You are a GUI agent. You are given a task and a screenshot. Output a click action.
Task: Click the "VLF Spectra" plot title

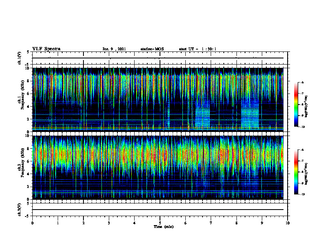pos(46,49)
